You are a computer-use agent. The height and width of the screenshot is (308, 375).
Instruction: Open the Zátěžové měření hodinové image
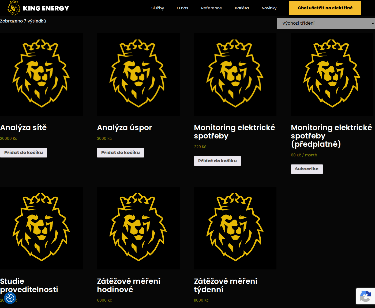[x=138, y=228]
